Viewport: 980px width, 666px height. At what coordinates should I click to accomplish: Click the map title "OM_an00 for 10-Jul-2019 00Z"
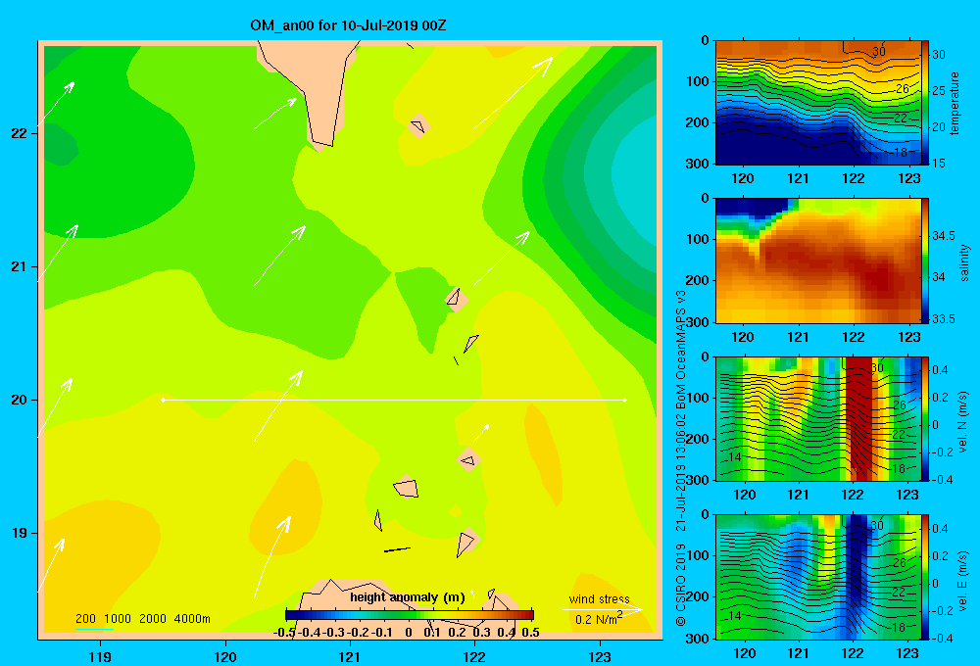point(348,25)
